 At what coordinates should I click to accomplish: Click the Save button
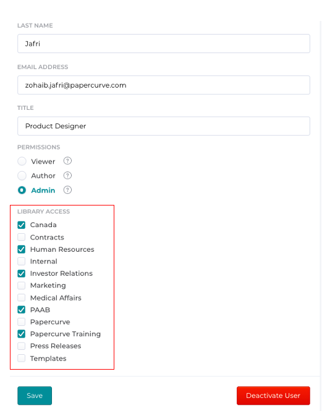(35, 396)
